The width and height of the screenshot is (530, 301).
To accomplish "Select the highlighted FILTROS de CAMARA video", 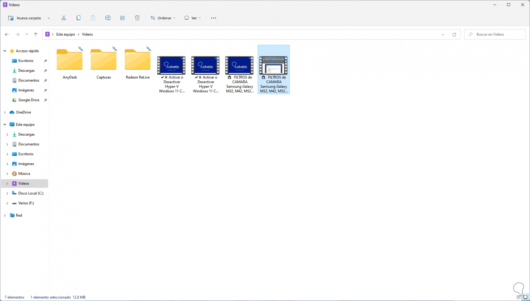I will (274, 69).
